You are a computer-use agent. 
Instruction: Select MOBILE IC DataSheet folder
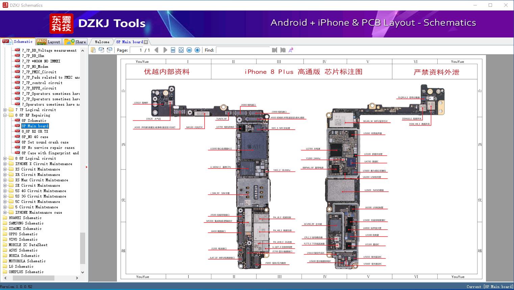[28, 245]
